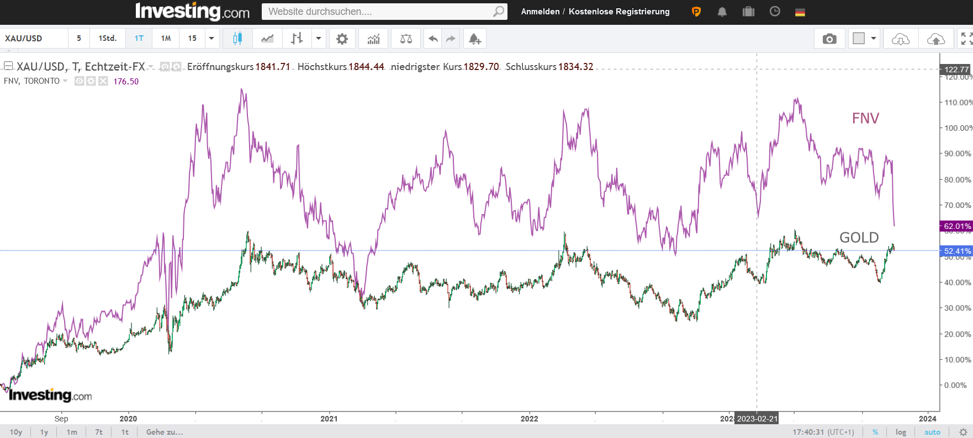The width and height of the screenshot is (973, 438).
Task: Undo the last chart action
Action: (433, 39)
